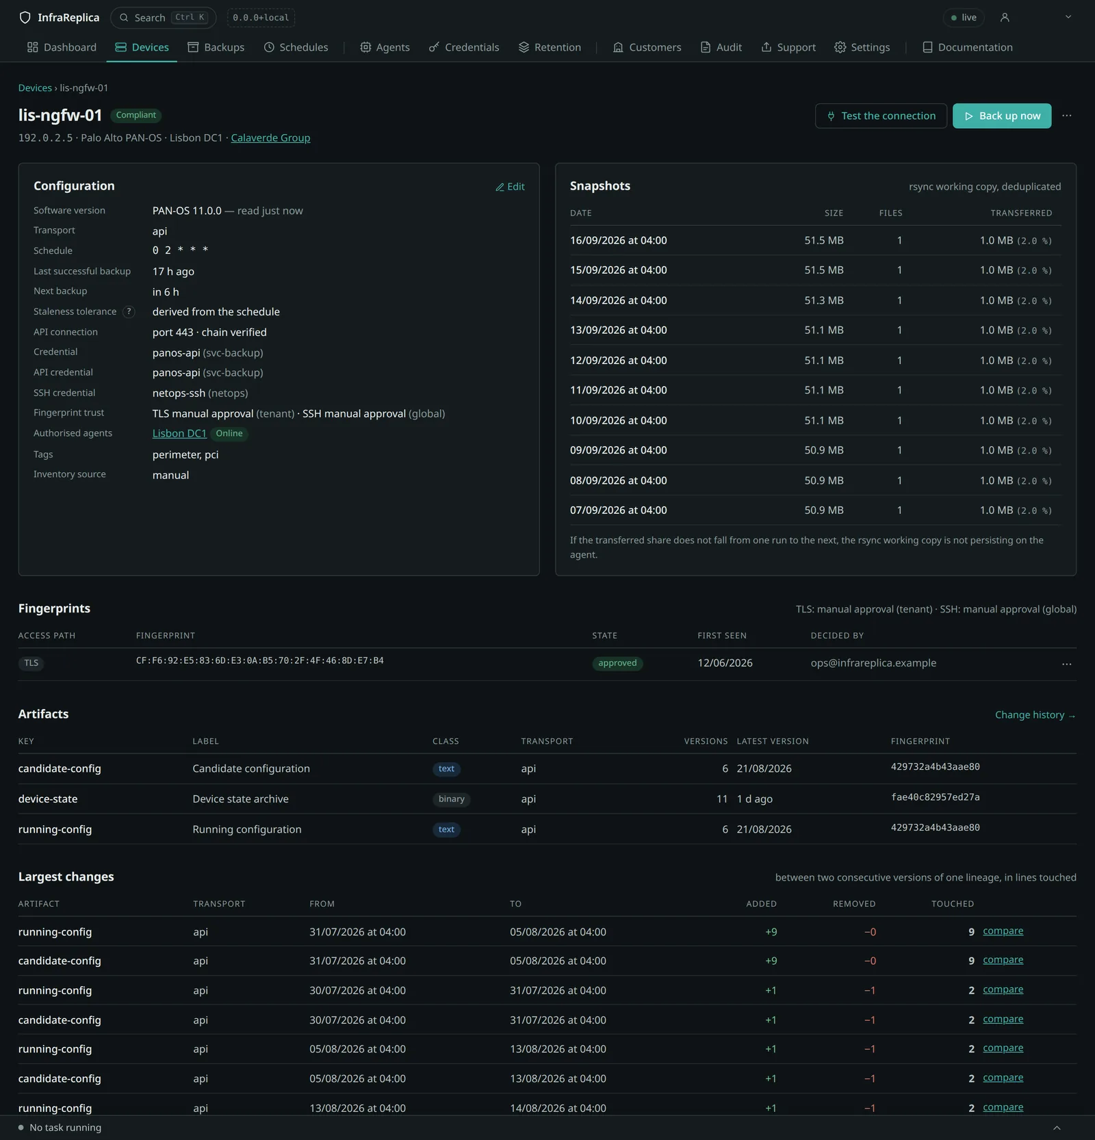Click the Back up now button
The image size is (1095, 1140).
pos(1002,116)
